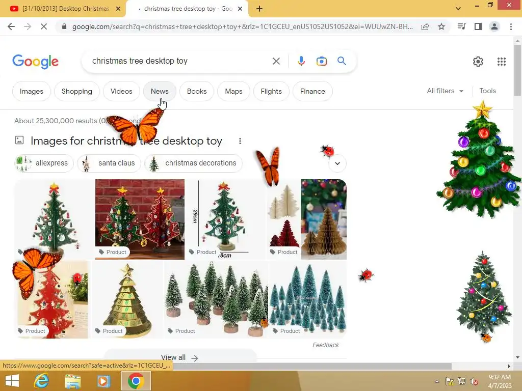Select the Maps filter
Image resolution: width=522 pixels, height=391 pixels.
233,91
